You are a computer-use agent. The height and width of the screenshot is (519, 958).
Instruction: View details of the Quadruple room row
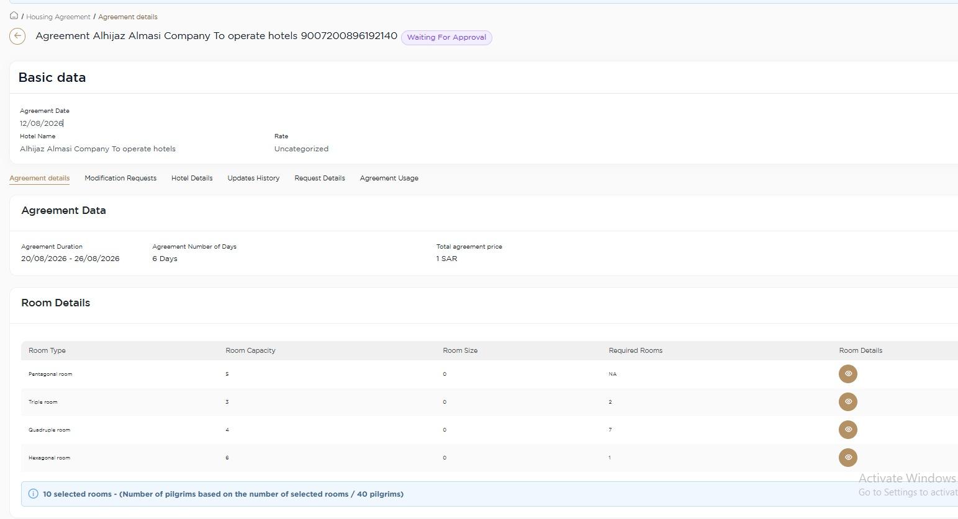click(847, 430)
